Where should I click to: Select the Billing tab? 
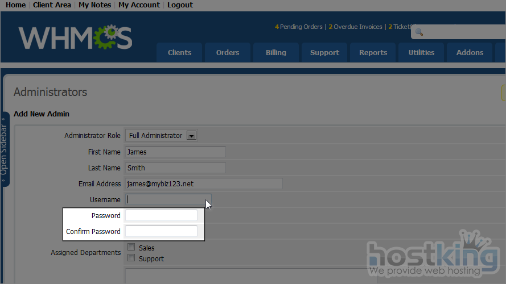[276, 53]
